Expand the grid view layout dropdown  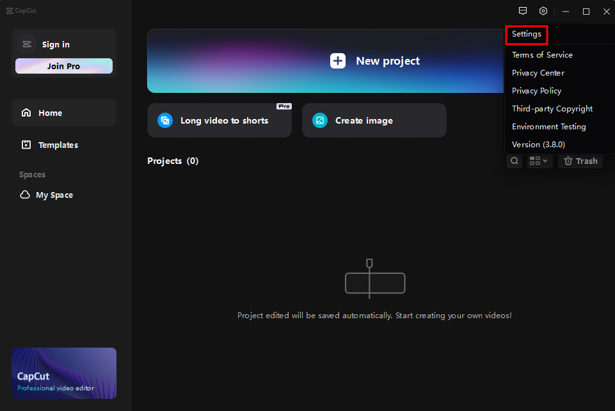pos(539,161)
